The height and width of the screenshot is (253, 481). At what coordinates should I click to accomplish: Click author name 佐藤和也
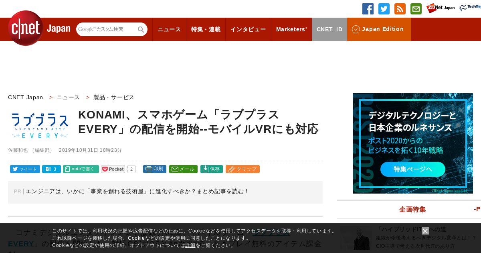(18, 150)
